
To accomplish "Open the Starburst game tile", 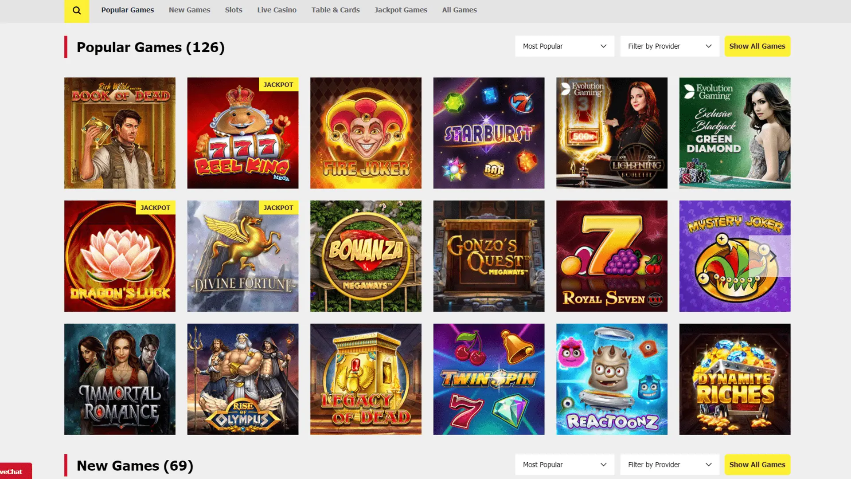I will pyautogui.click(x=488, y=133).
